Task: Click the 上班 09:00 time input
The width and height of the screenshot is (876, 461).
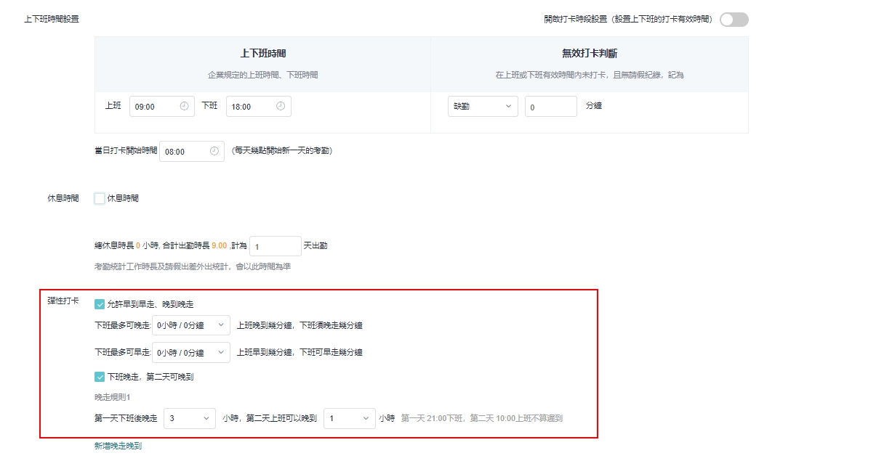Action: [x=154, y=107]
